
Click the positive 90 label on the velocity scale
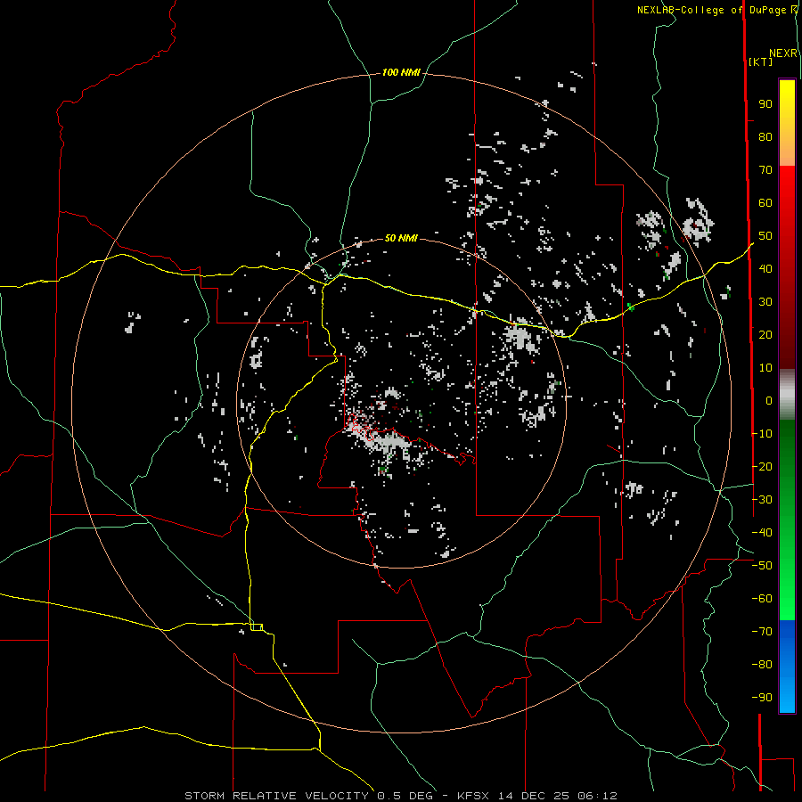[765, 104]
